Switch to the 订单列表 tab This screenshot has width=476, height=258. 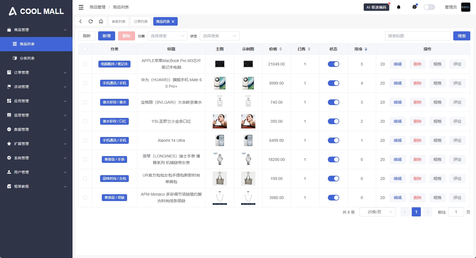(x=141, y=21)
